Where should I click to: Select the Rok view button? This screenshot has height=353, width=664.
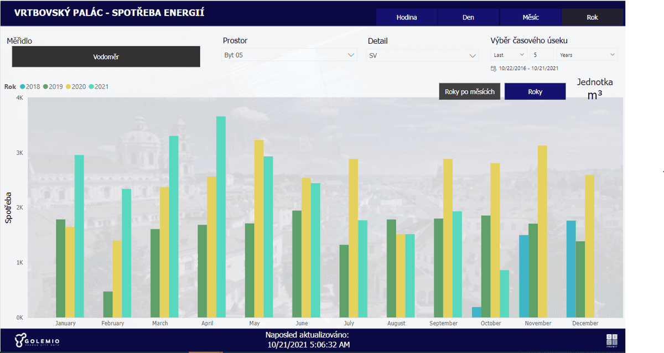(x=592, y=17)
